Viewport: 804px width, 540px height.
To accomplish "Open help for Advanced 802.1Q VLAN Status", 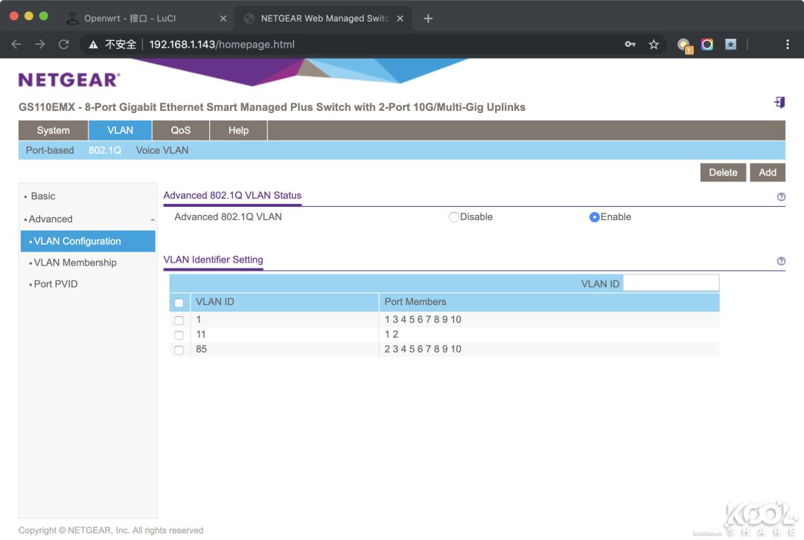I will point(781,197).
